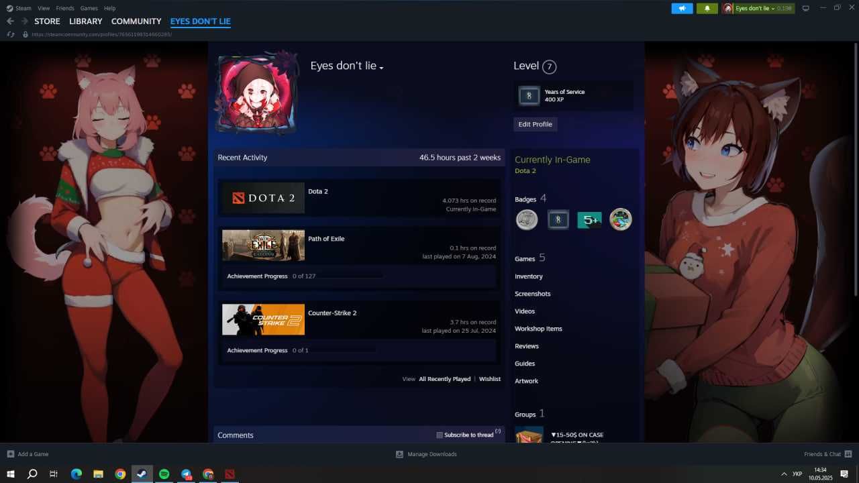
Task: Open the Games menu
Action: (89, 8)
